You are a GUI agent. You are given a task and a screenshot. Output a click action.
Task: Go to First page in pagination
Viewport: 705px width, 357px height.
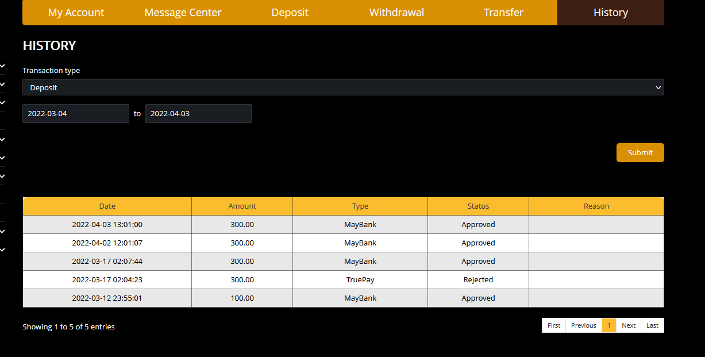click(554, 325)
